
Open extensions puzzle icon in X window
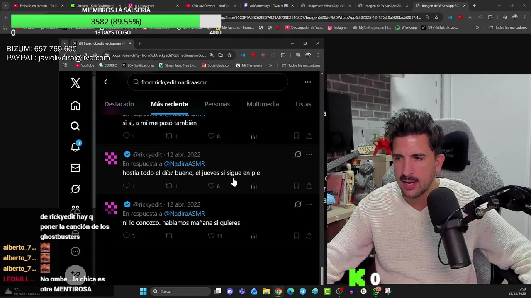coord(283,55)
